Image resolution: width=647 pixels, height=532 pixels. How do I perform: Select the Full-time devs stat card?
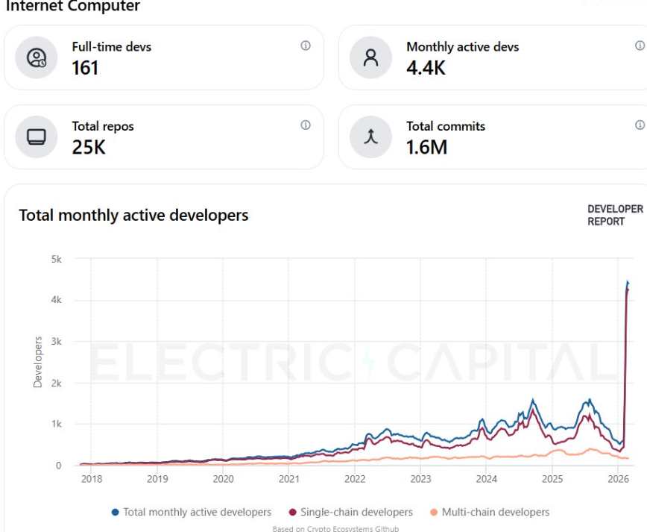click(164, 57)
